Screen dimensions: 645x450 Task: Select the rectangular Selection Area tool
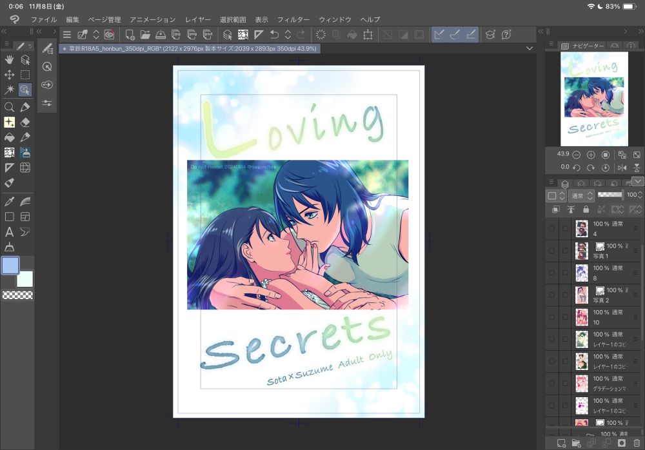25,74
